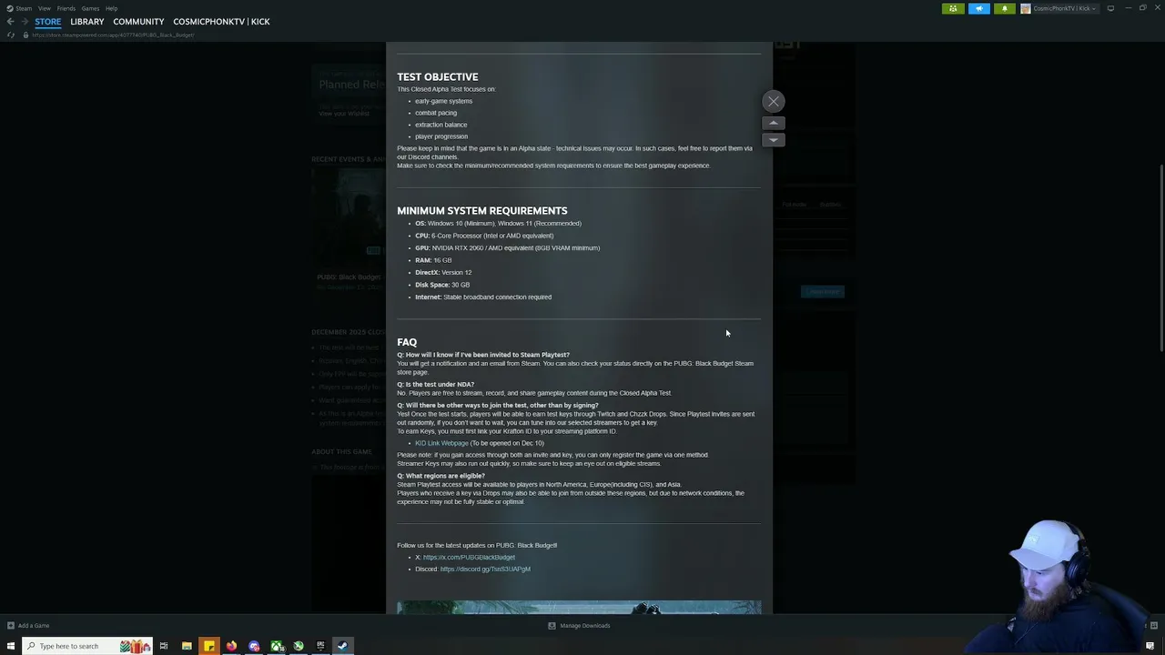Go to next announcement using down arrow
1165x655 pixels.
pos(773,140)
